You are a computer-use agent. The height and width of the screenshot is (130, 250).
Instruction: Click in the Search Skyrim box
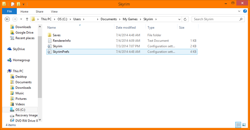(x=216, y=19)
